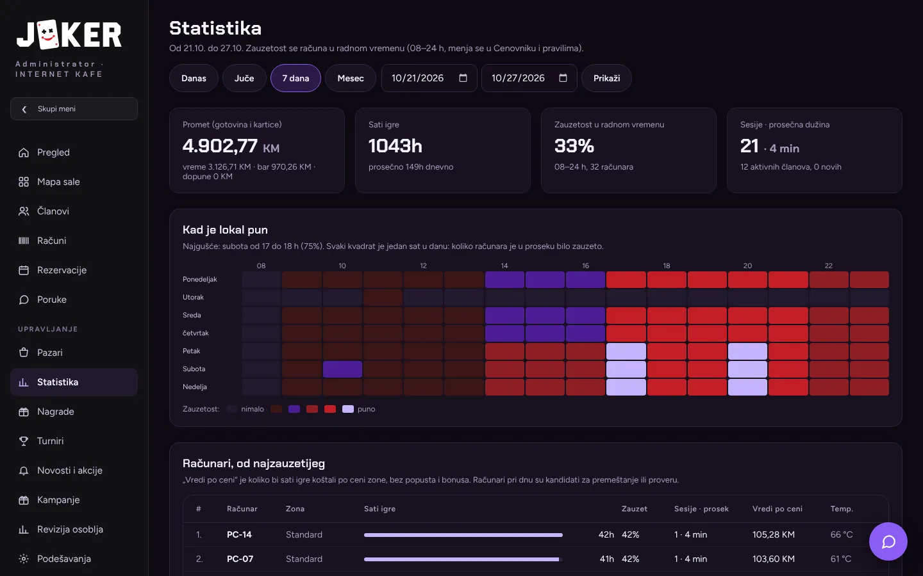
Task: Open Turniri trophy icon
Action: click(x=24, y=441)
